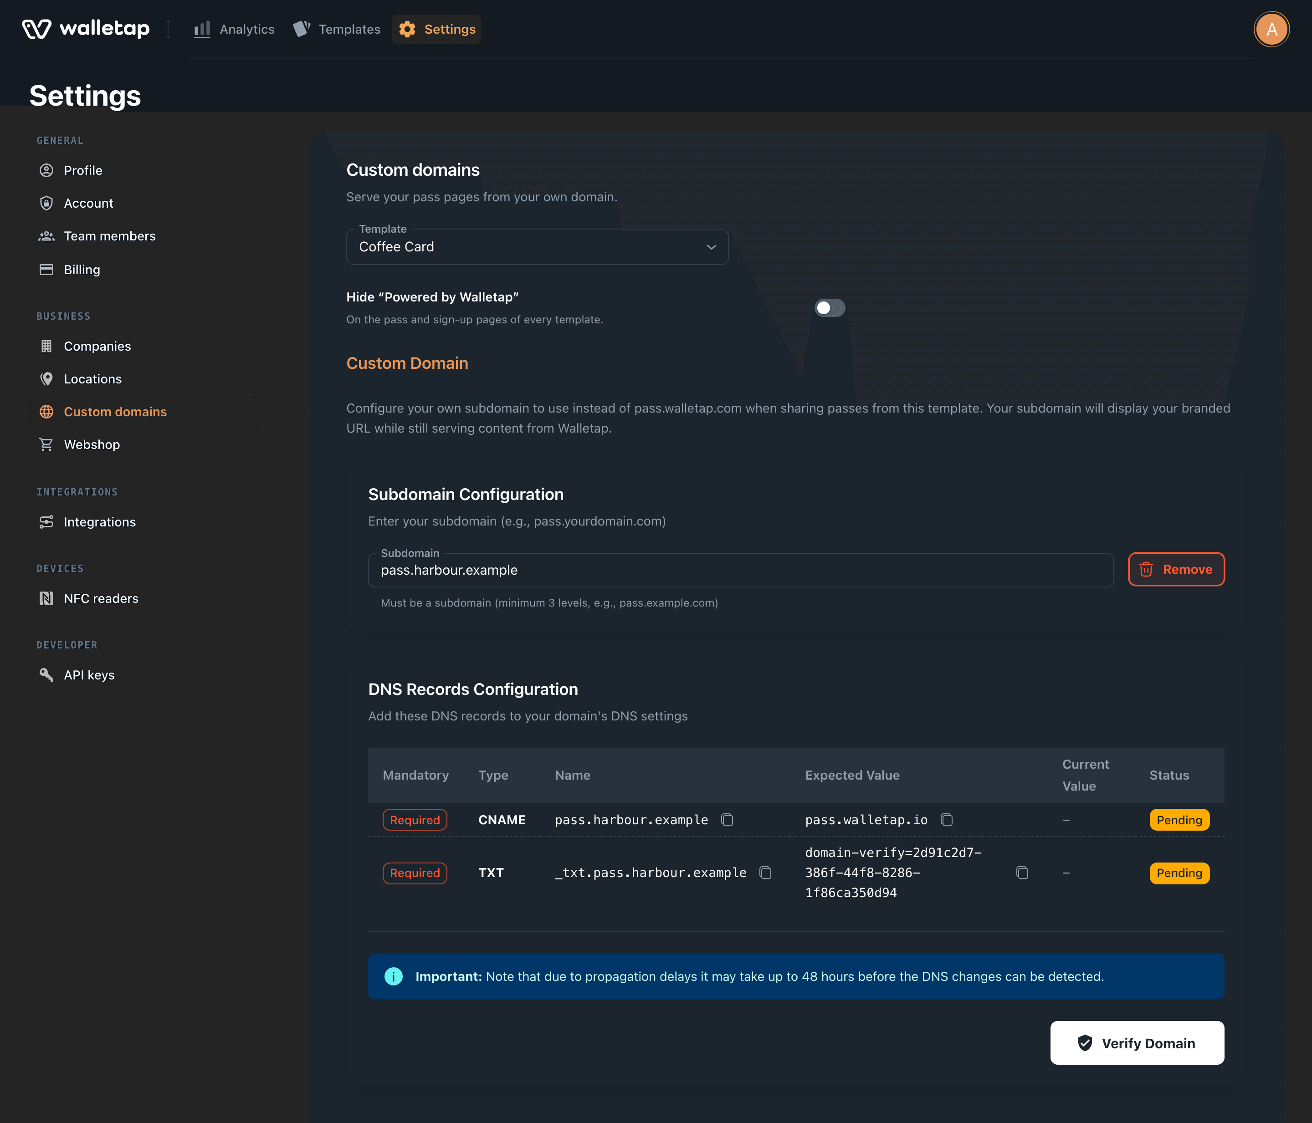The image size is (1312, 1123).
Task: Open the user avatar menu
Action: (x=1271, y=29)
